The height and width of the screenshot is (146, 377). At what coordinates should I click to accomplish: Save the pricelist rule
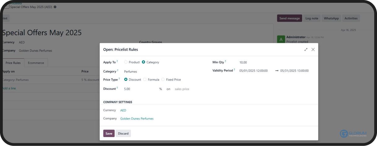tap(109, 133)
